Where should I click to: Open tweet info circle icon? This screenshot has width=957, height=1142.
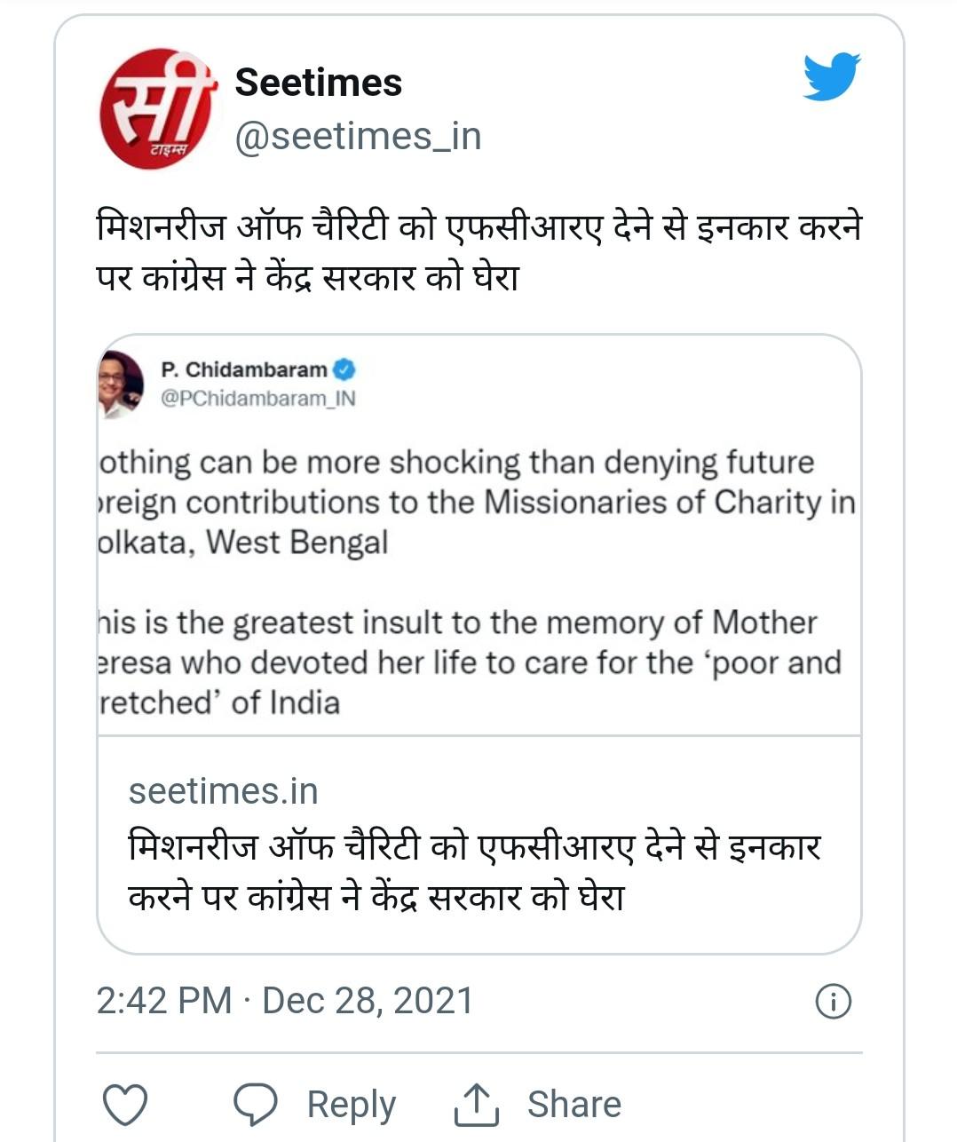click(x=833, y=1002)
